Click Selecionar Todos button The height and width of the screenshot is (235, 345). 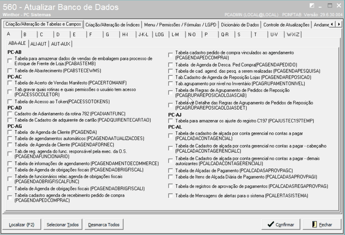tap(63, 225)
